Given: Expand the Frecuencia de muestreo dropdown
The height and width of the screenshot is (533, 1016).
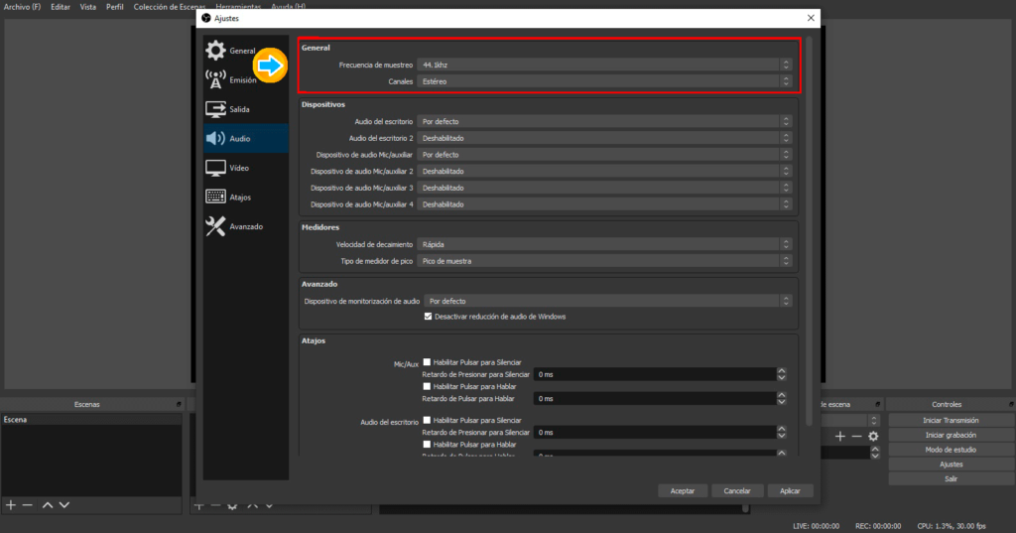Looking at the screenshot, I should click(x=605, y=65).
